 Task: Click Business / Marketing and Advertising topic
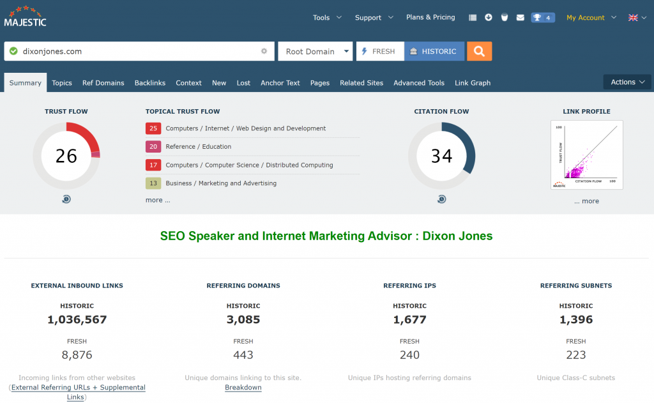pyautogui.click(x=221, y=183)
